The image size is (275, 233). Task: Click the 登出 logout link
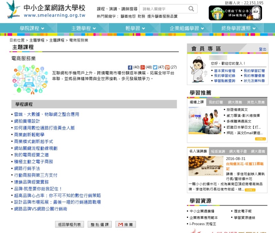pos(262,49)
